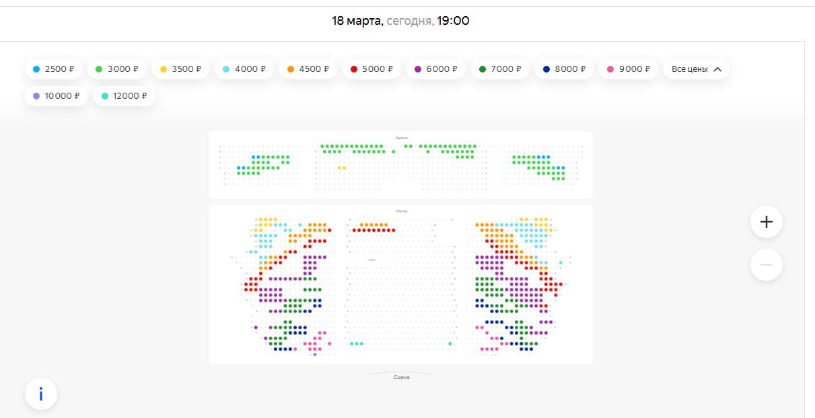Pick the lone lavender seat in parterre
This screenshot has width=815, height=418.
click(x=315, y=354)
